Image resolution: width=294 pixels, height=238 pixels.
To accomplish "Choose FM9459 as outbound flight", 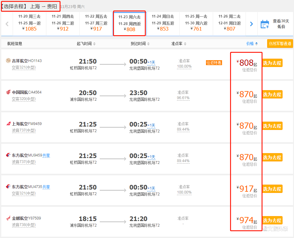I will coord(272,126).
